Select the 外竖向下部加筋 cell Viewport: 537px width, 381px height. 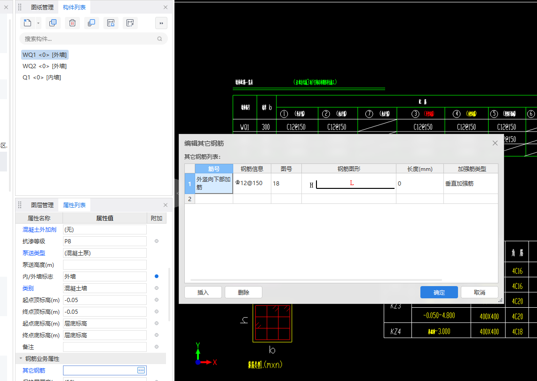click(214, 183)
